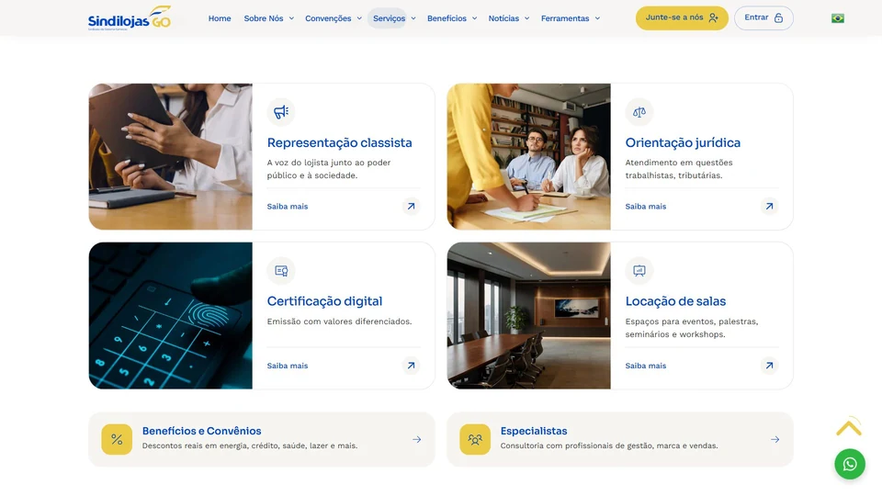Click Saiba mais under Certificação digital

288,366
